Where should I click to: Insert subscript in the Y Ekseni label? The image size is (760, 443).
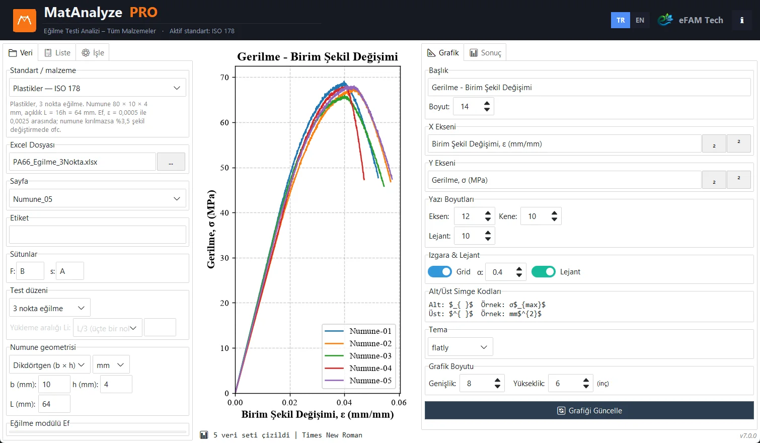tap(714, 180)
